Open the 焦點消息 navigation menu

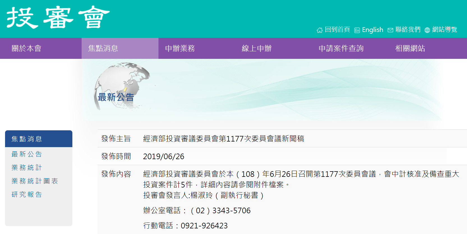pyautogui.click(x=120, y=48)
